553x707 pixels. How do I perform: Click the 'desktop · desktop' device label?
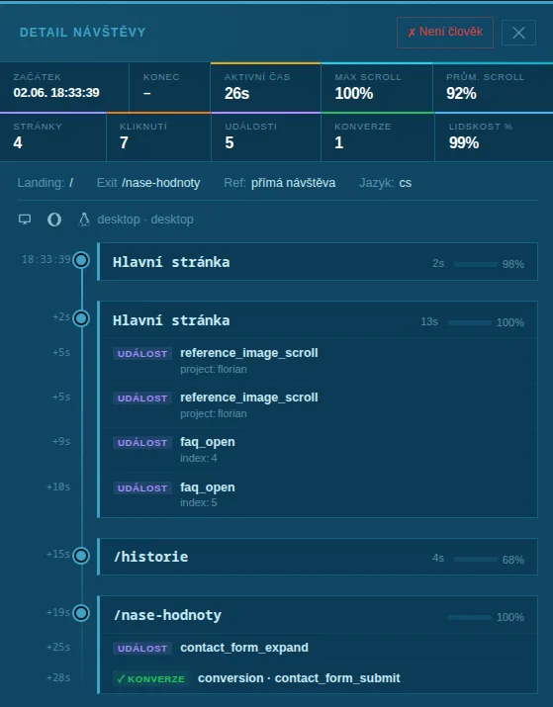pos(145,220)
